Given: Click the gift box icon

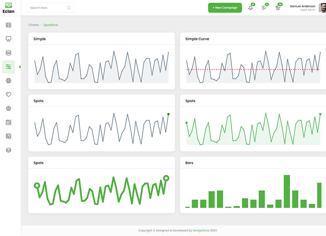Looking at the screenshot, I should click(278, 8).
